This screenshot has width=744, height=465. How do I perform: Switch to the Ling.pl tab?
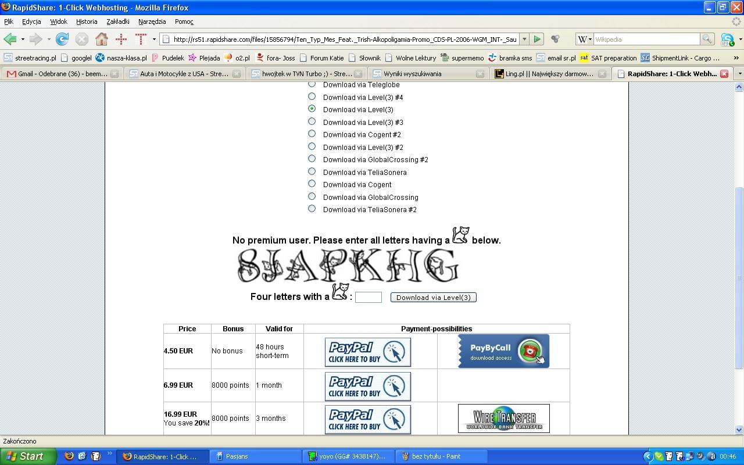pos(549,74)
